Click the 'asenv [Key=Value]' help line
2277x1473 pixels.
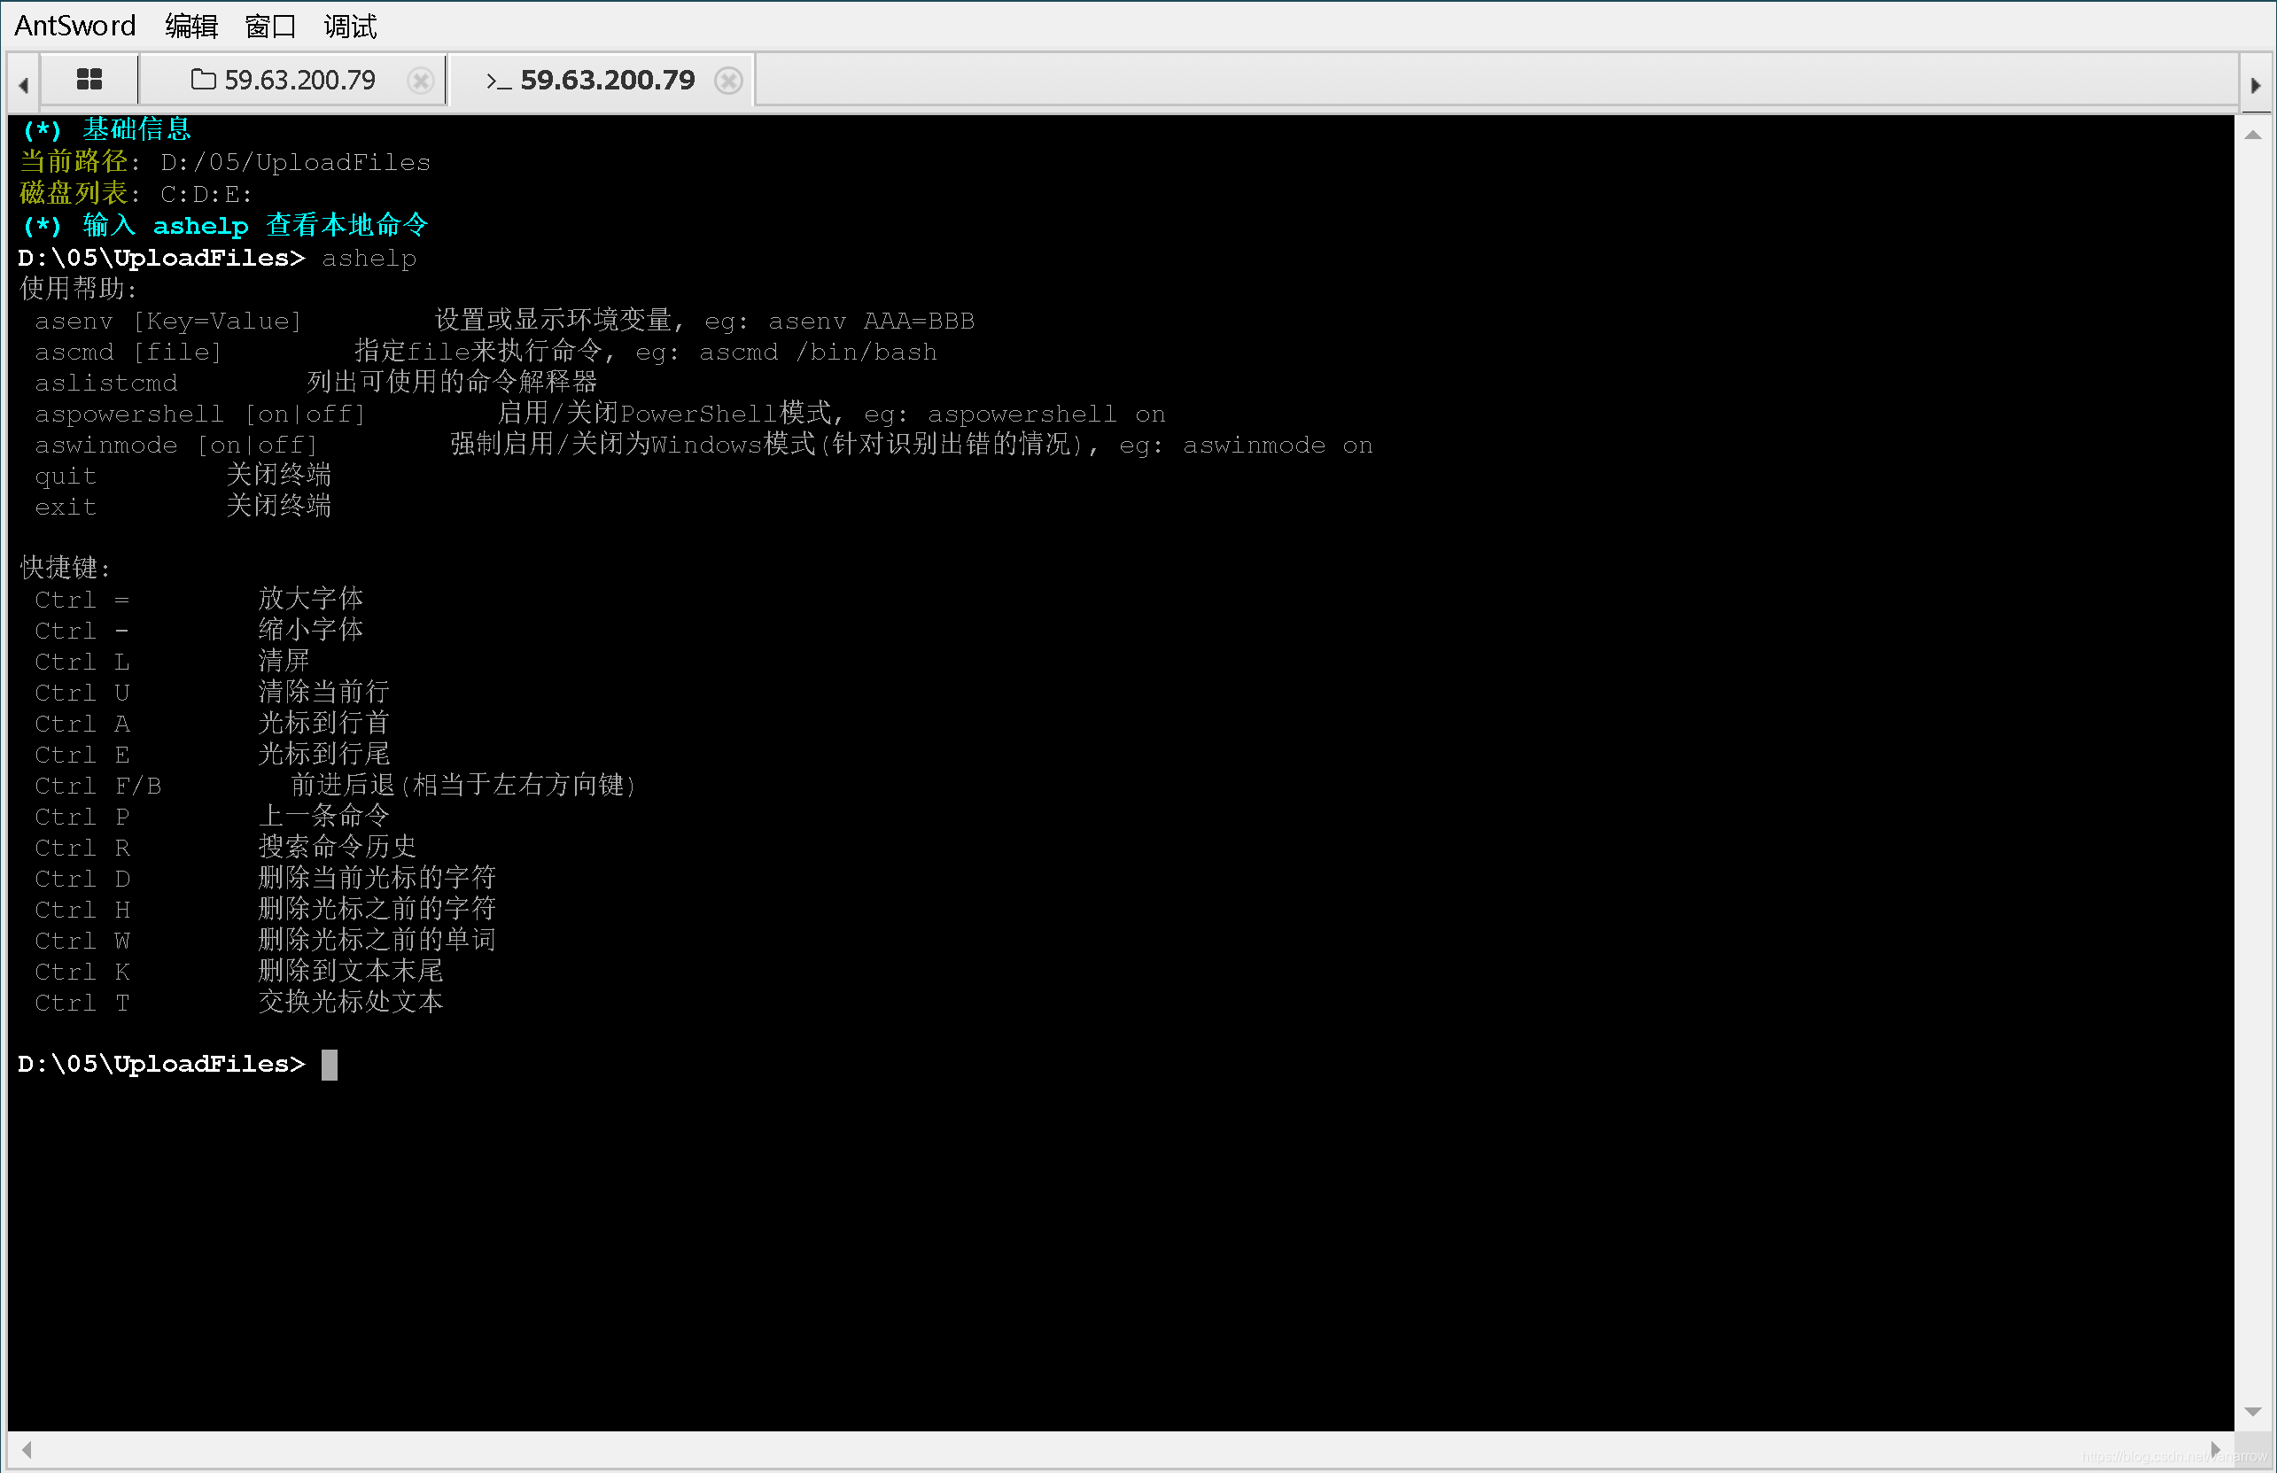(x=505, y=322)
